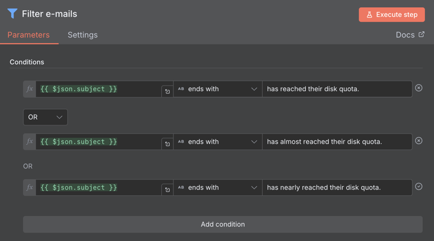The image size is (434, 241).
Task: Switch to the Settings tab
Action: tap(82, 35)
